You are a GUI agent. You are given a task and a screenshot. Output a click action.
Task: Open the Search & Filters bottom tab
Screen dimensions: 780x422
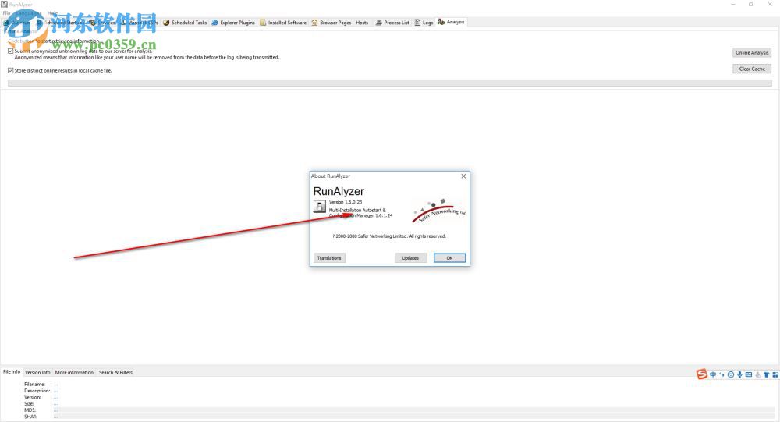click(x=115, y=372)
